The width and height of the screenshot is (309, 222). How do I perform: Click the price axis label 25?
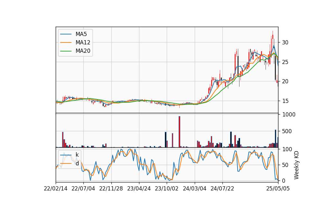pos(285,62)
